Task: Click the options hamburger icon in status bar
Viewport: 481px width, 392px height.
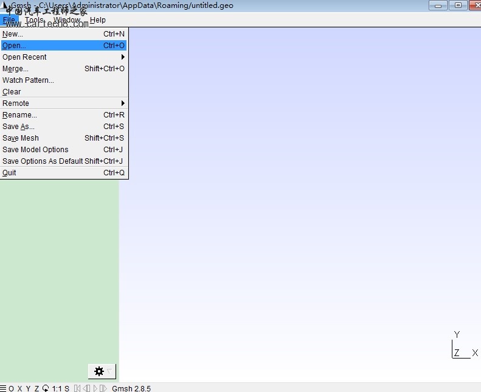Action: (3, 388)
